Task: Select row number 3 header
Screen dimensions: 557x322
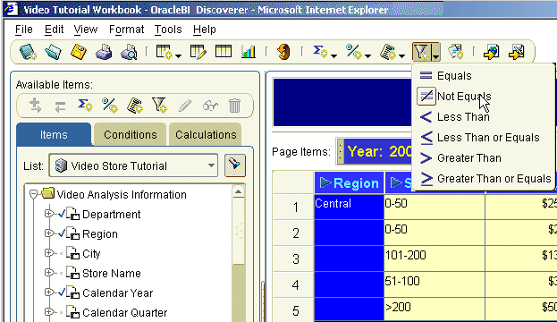Action: tap(293, 258)
